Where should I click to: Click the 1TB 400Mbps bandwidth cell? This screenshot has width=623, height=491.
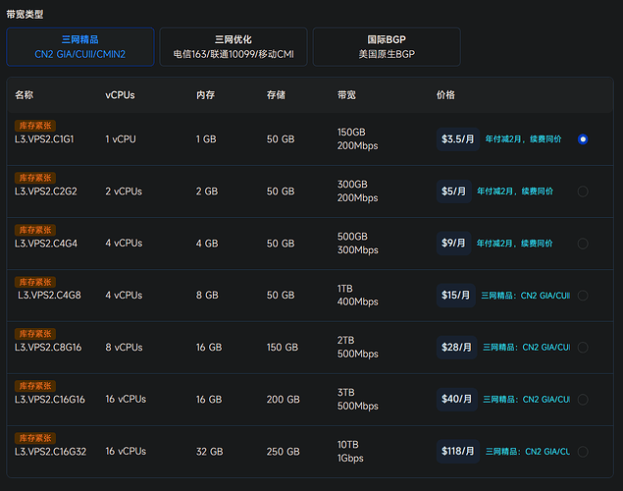click(x=357, y=295)
